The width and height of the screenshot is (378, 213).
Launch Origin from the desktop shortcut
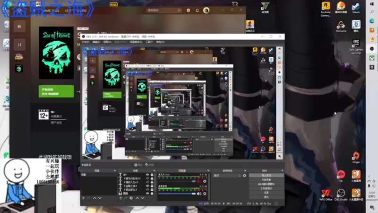pyautogui.click(x=356, y=158)
